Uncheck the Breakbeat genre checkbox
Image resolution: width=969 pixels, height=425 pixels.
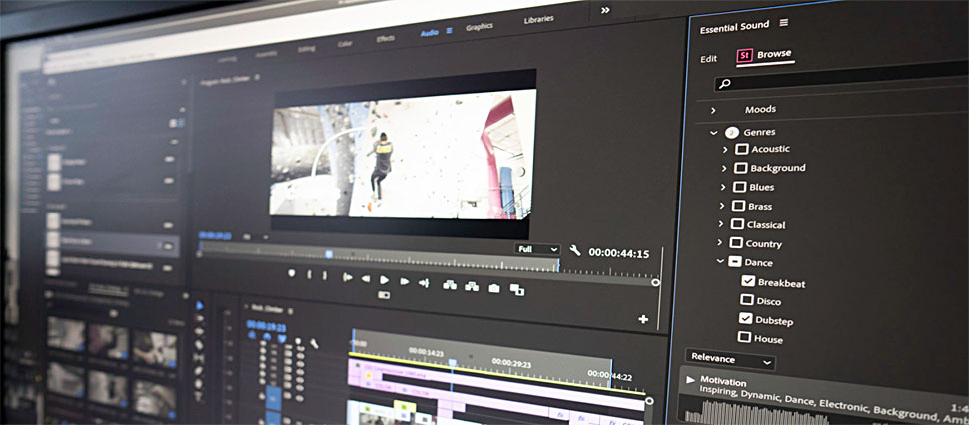click(x=747, y=282)
